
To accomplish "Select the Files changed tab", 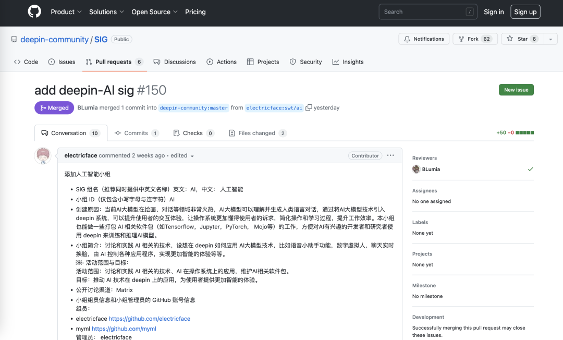I will (258, 133).
